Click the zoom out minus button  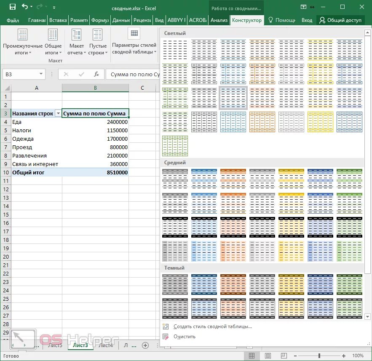(x=295, y=356)
